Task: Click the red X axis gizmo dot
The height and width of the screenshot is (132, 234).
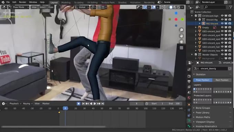Action: [176, 19]
